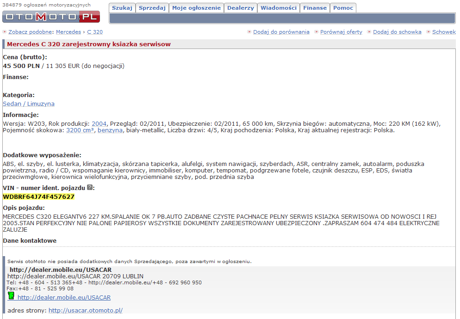Click the VIN - numer ident. pojazdu label
The image size is (460, 319).
click(44, 188)
